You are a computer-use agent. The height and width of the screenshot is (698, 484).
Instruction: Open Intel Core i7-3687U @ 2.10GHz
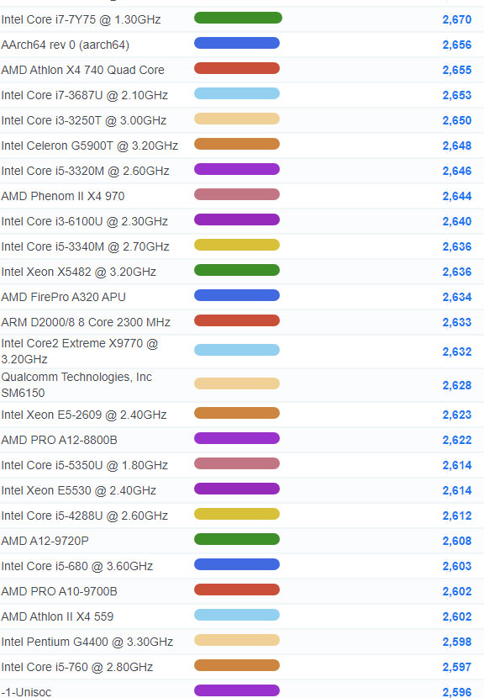click(x=85, y=95)
